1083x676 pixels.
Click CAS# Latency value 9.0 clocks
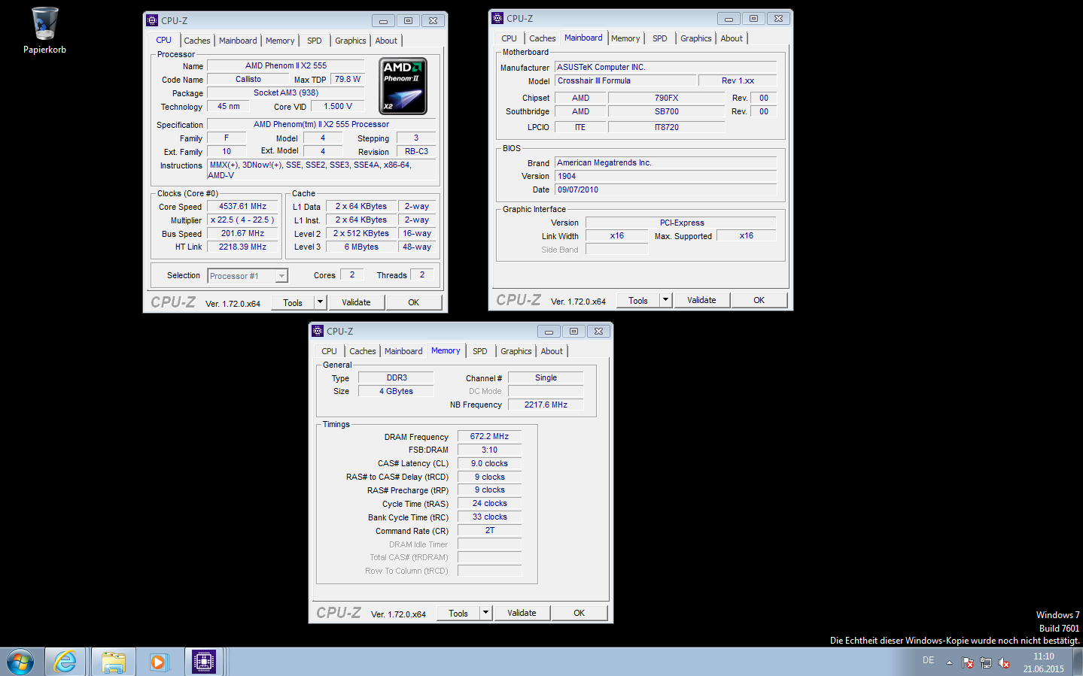point(490,463)
